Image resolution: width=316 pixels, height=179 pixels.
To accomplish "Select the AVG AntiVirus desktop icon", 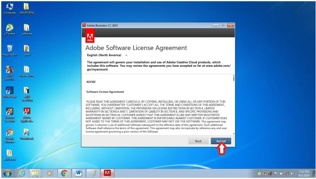I will pos(10,73).
